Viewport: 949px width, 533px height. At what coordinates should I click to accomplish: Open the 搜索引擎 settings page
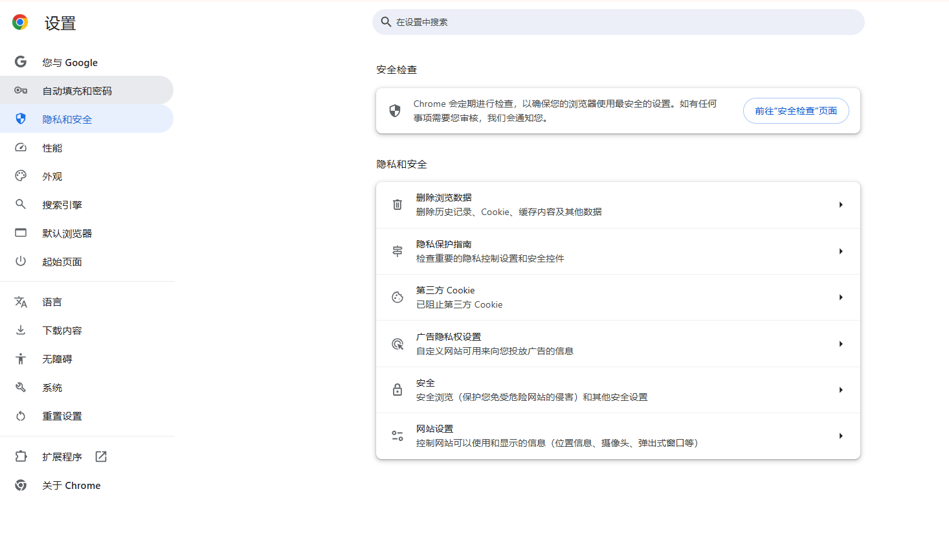87,205
